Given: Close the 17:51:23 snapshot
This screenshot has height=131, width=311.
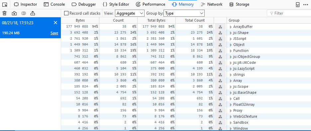Looking at the screenshot, I should pyautogui.click(x=55, y=23).
